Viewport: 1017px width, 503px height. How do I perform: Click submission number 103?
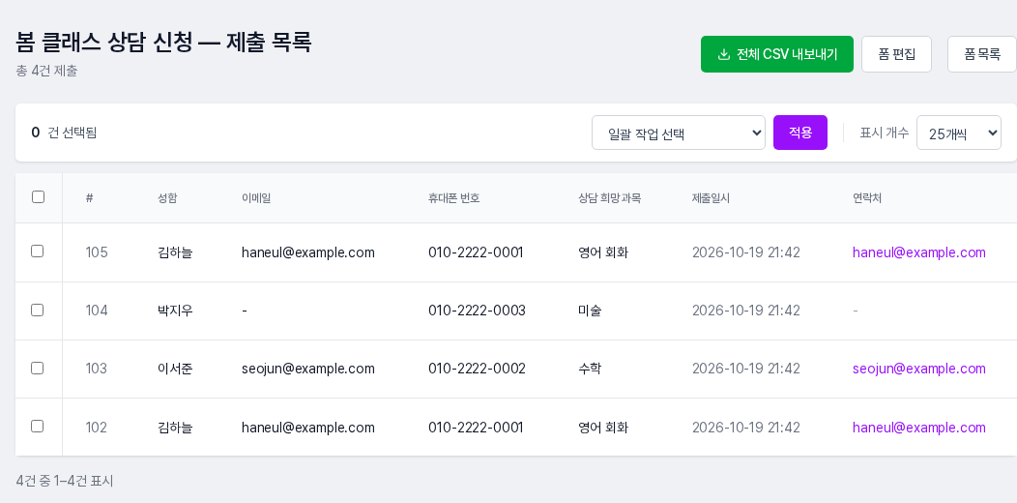[97, 369]
